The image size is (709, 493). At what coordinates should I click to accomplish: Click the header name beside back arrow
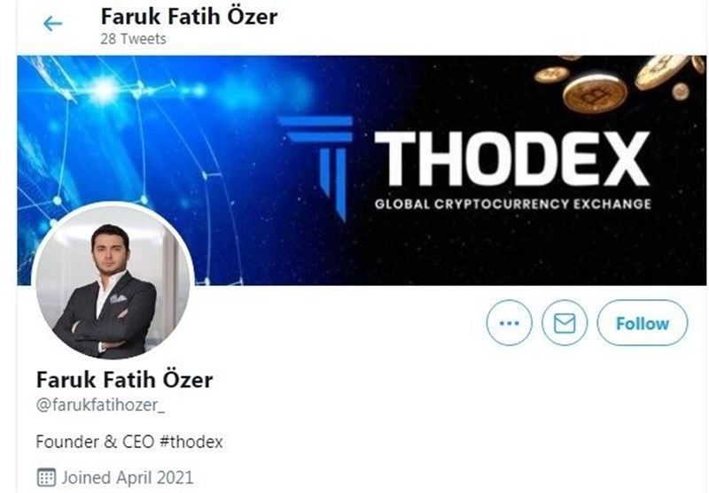pyautogui.click(x=189, y=16)
